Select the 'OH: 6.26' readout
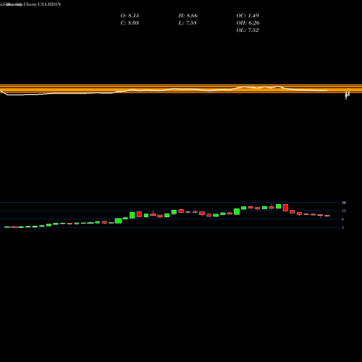This screenshot has width=362, height=362. tap(248, 23)
